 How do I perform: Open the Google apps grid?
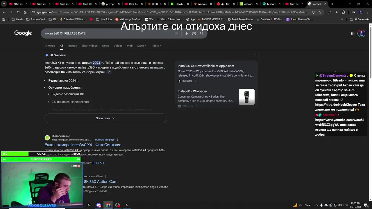353,33
